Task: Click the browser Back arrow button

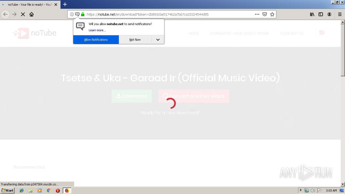Action: [5, 14]
